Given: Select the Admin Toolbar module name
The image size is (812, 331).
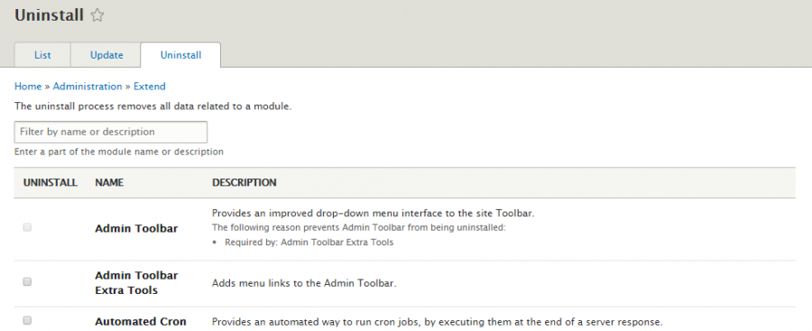Looking at the screenshot, I should (x=137, y=228).
